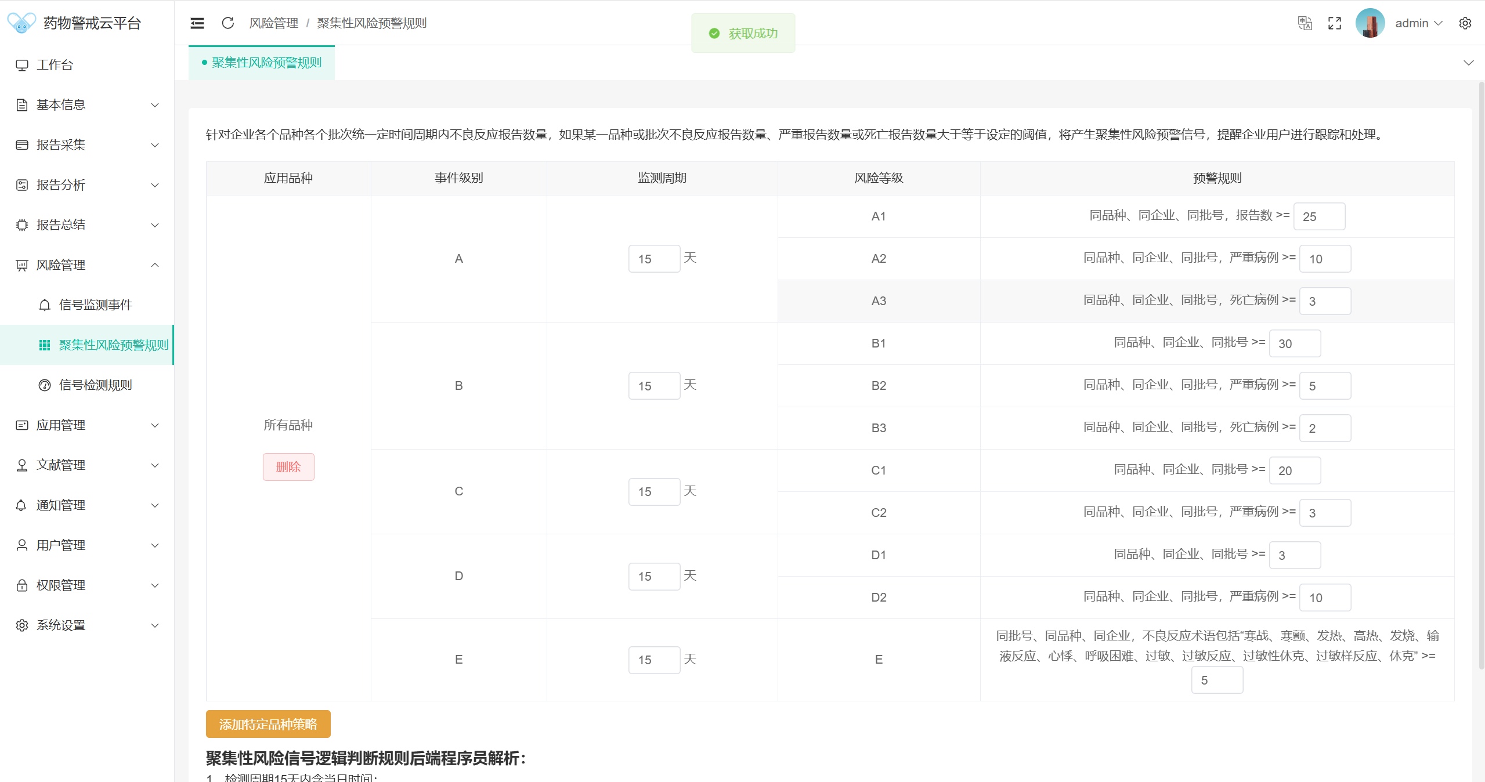The height and width of the screenshot is (782, 1485).
Task: Click the 添加特定品种策略 button
Action: [268, 724]
